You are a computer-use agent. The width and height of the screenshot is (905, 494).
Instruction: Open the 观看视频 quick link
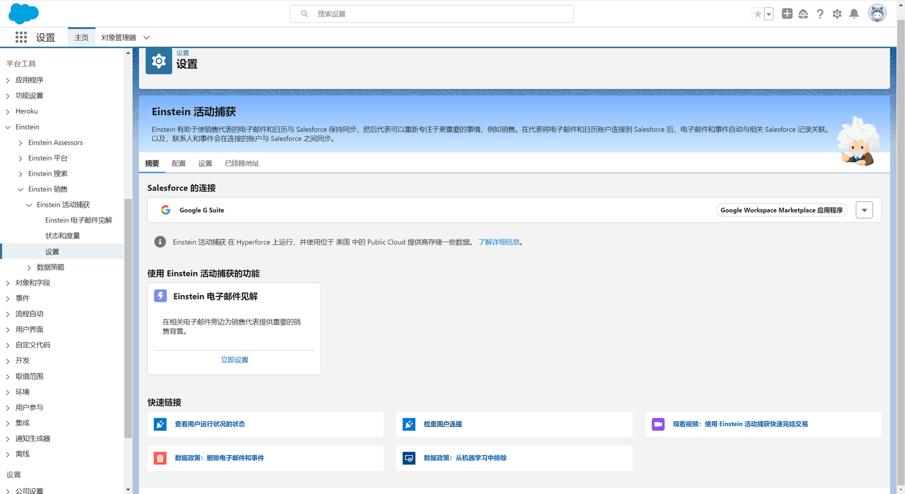point(740,424)
